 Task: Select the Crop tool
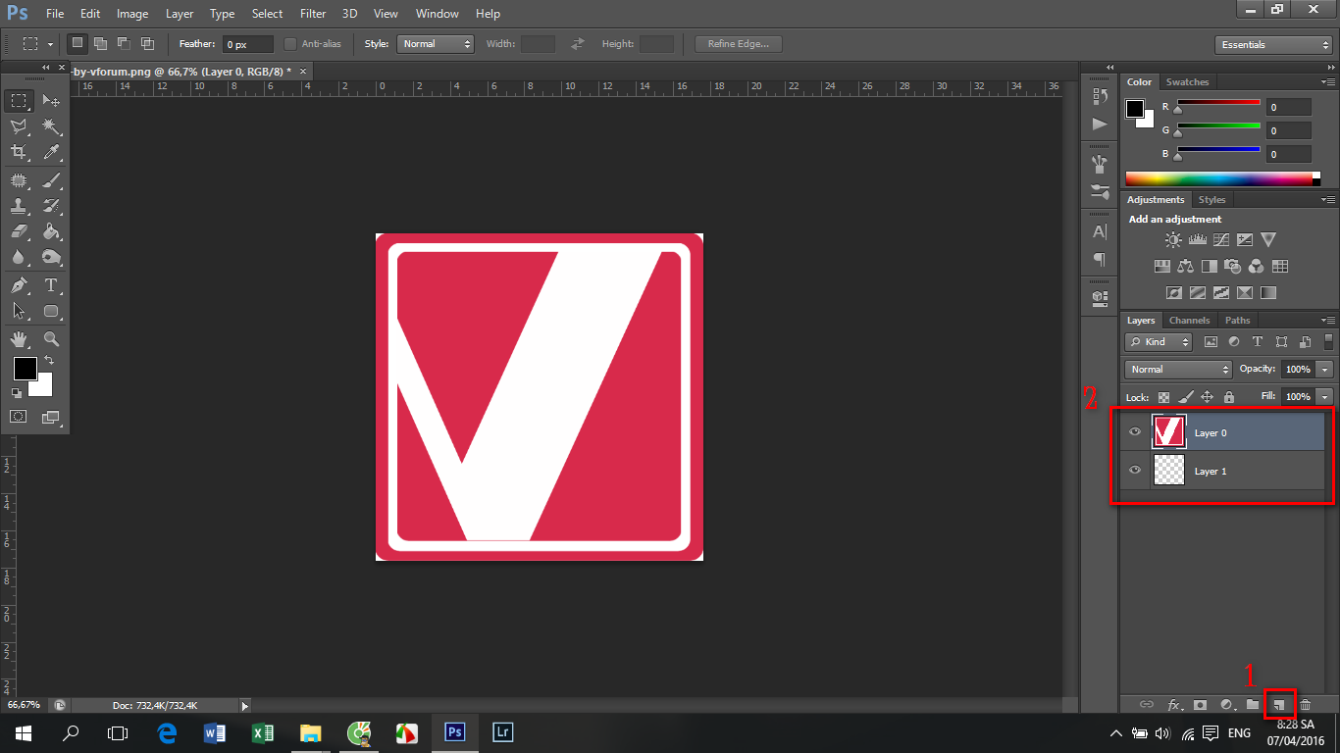(x=19, y=152)
